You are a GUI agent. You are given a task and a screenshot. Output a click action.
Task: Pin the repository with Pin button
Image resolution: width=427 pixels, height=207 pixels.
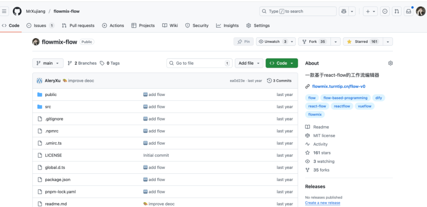coord(244,41)
